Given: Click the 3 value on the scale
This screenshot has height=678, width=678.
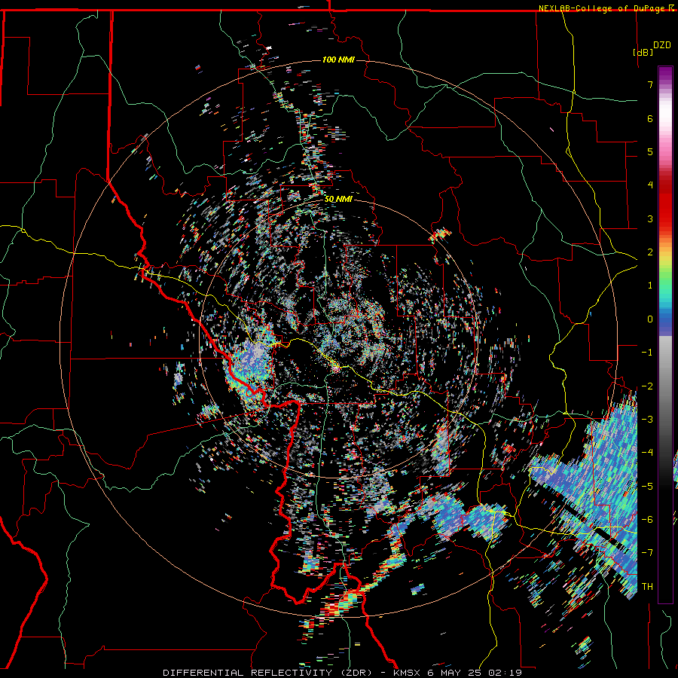Looking at the screenshot, I should 650,218.
